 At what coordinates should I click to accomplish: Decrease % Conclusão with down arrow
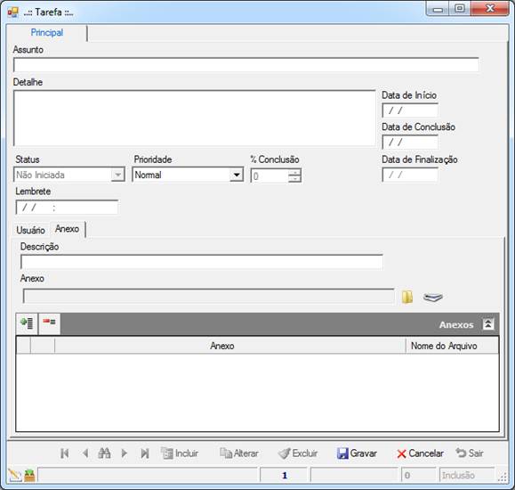pyautogui.click(x=294, y=179)
